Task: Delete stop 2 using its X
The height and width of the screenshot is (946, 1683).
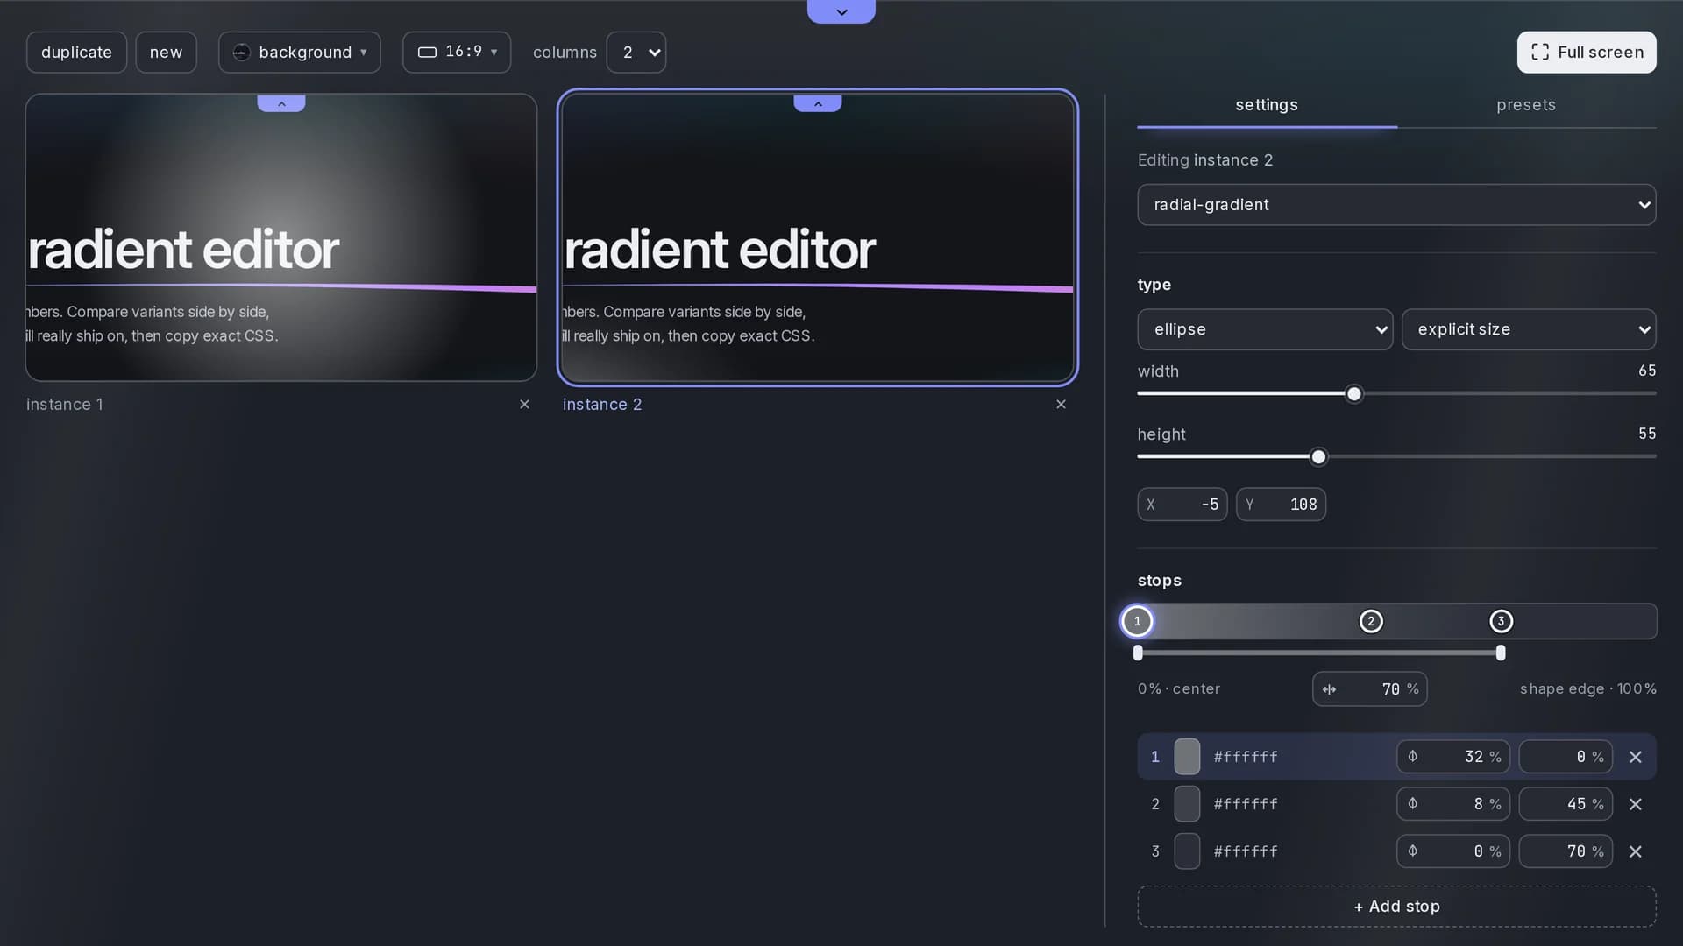Action: click(x=1635, y=804)
